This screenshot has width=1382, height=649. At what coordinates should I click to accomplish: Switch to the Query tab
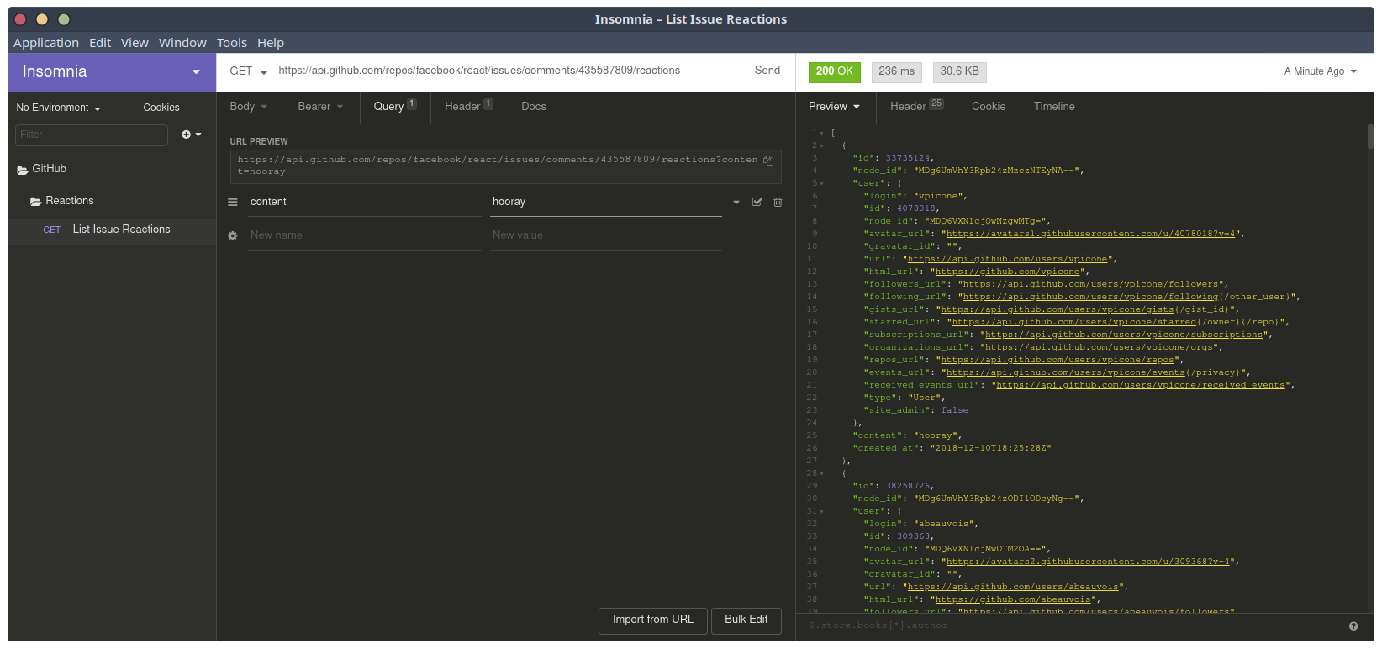(395, 107)
